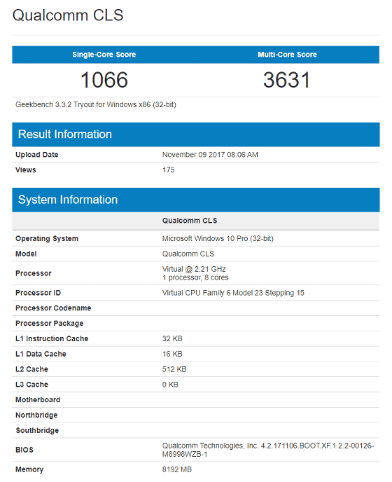Click the Model label

click(26, 254)
